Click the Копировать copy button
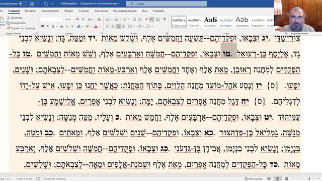 point(16,23)
